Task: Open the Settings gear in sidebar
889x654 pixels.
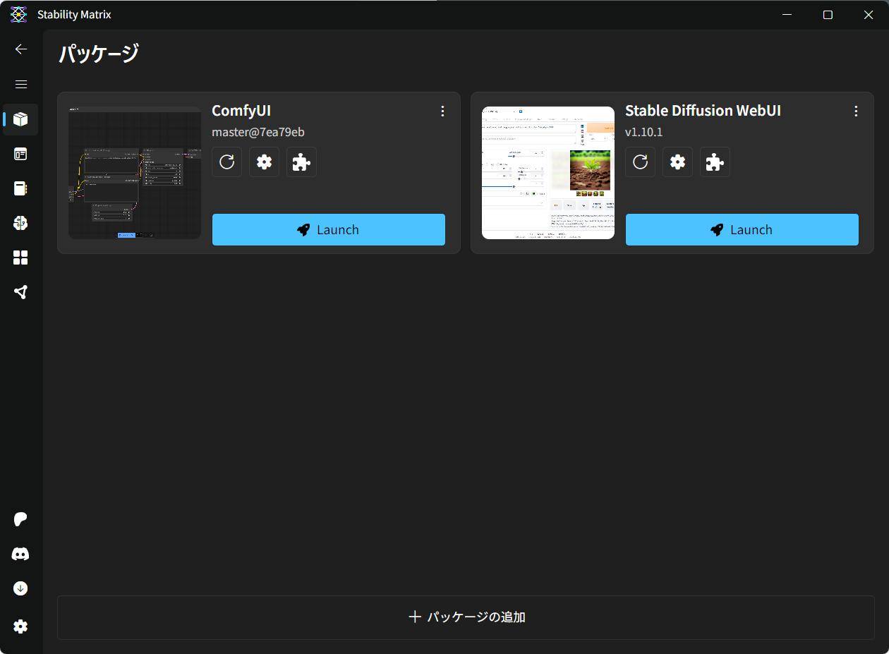Action: pyautogui.click(x=20, y=626)
